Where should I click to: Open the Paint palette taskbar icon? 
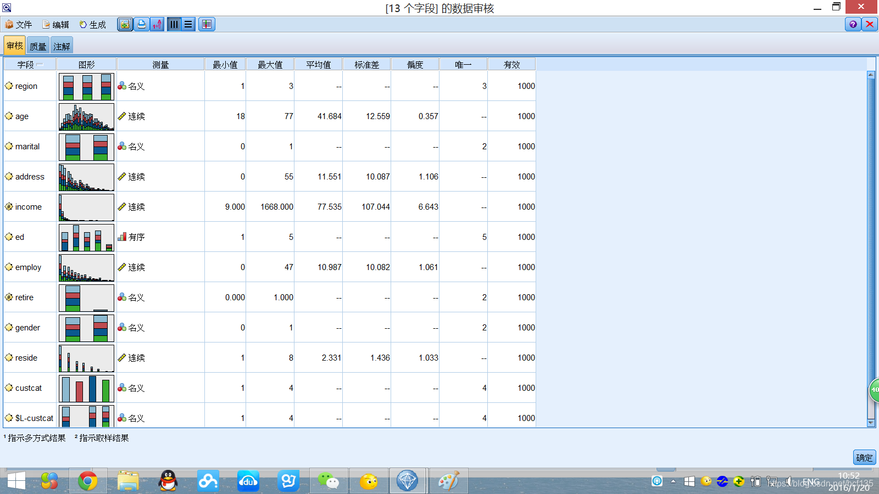[x=448, y=481]
